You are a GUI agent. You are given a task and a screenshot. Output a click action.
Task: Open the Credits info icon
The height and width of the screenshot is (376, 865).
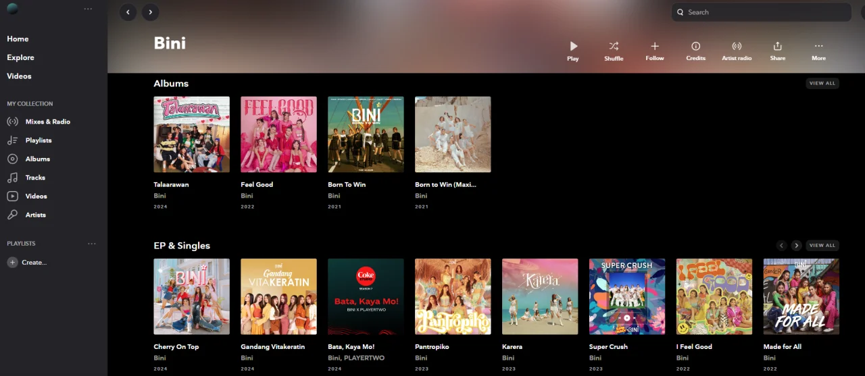coord(695,46)
